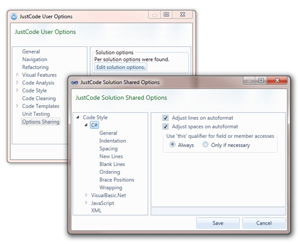Select JavaScript label in the tree
This screenshot has width=298, height=244.
coord(102,203)
